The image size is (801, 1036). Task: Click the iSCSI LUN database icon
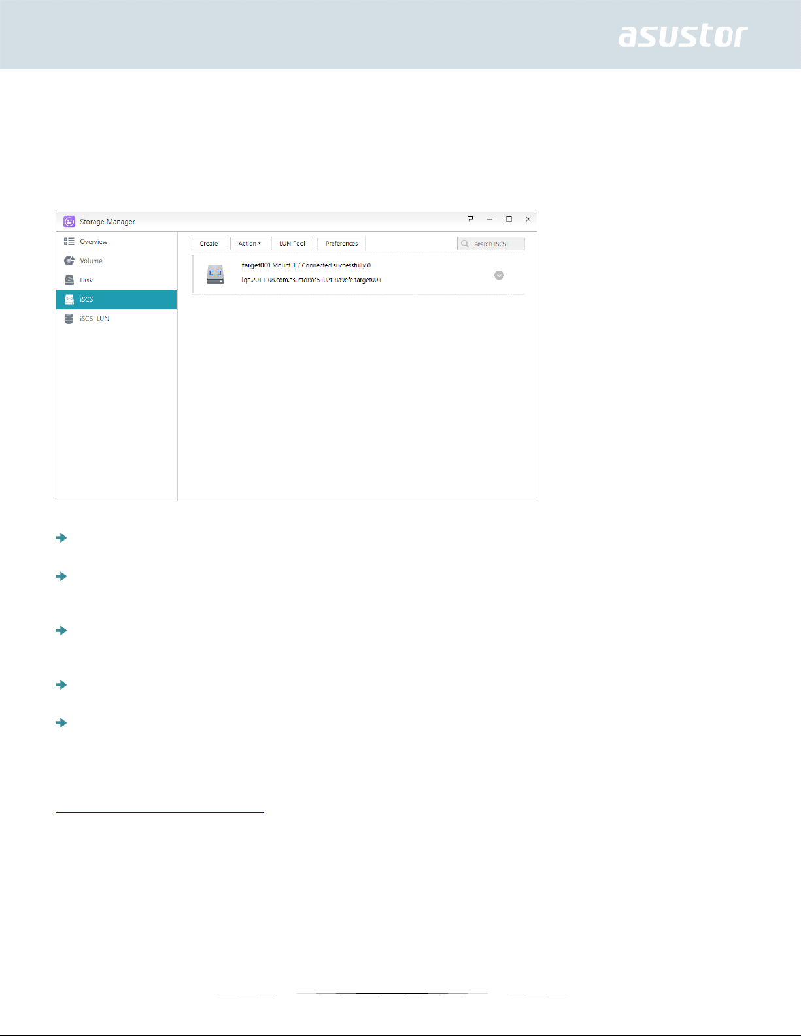pyautogui.click(x=69, y=319)
